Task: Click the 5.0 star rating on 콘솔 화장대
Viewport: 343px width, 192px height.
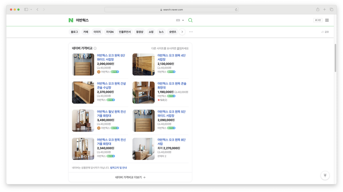Action: (162, 100)
